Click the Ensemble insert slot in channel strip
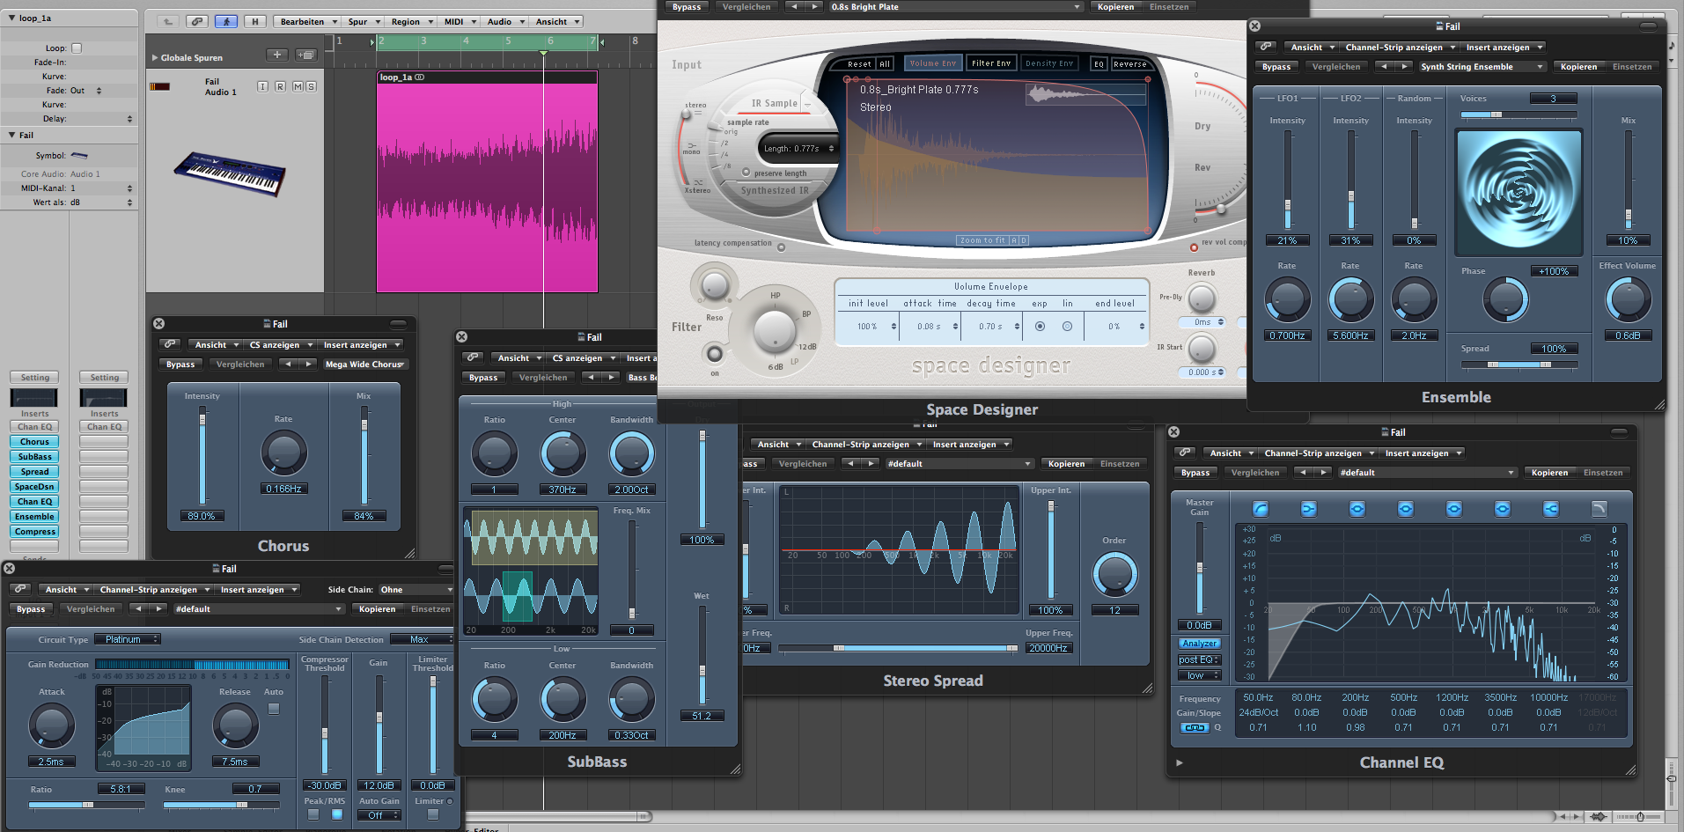The height and width of the screenshot is (832, 1684). tap(34, 517)
